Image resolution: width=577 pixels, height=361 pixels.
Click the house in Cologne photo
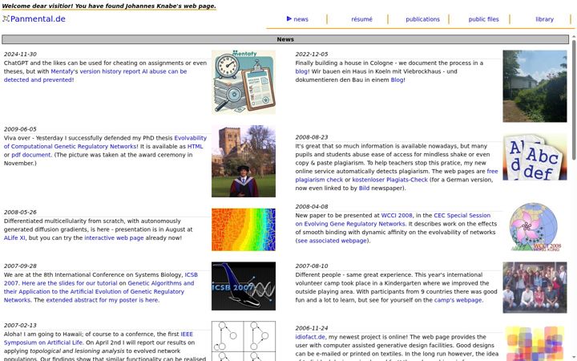(x=535, y=86)
